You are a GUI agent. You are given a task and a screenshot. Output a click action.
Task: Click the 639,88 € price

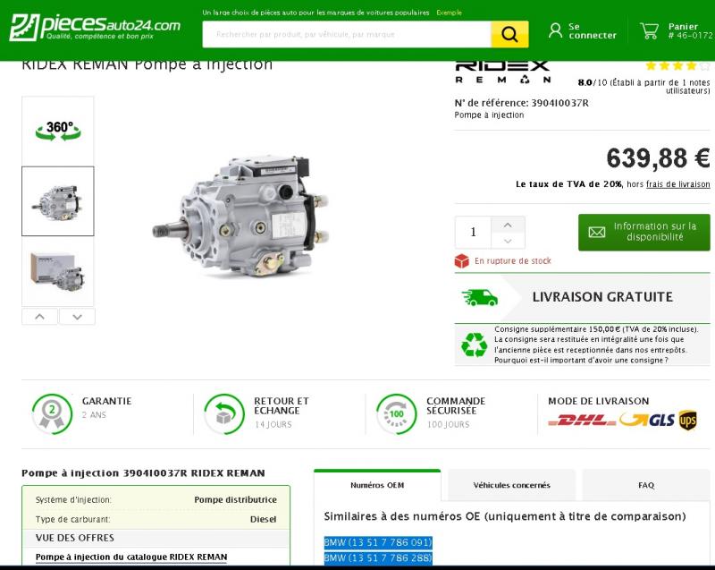click(x=658, y=158)
